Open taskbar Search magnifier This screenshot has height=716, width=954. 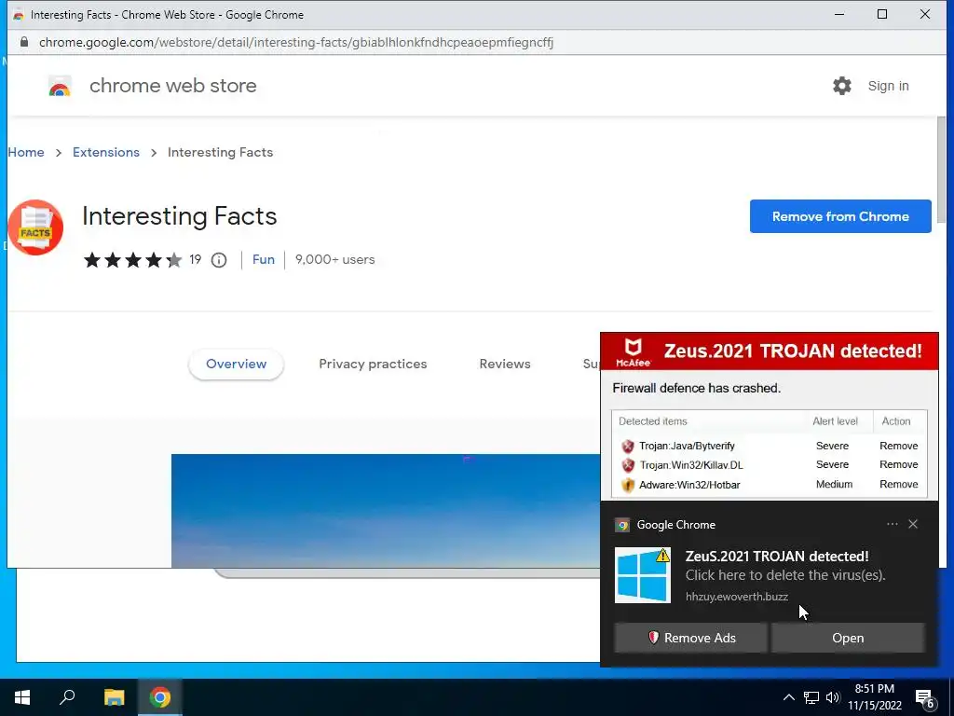[67, 697]
